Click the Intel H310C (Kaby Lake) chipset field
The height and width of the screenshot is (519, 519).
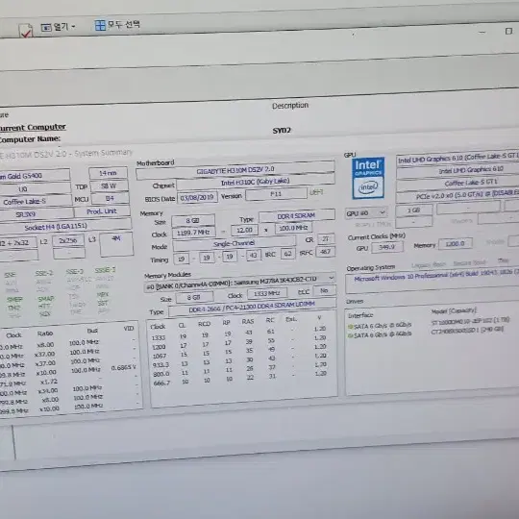coord(256,182)
